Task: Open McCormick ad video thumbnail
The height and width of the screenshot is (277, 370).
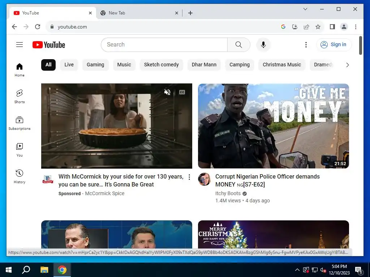Action: 117,126
